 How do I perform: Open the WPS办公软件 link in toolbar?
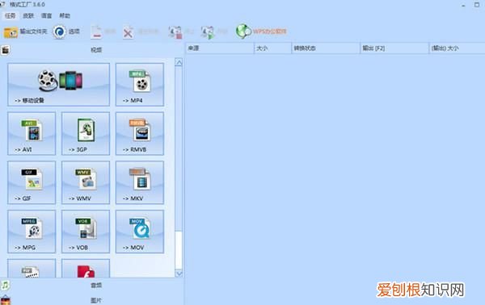pyautogui.click(x=261, y=31)
